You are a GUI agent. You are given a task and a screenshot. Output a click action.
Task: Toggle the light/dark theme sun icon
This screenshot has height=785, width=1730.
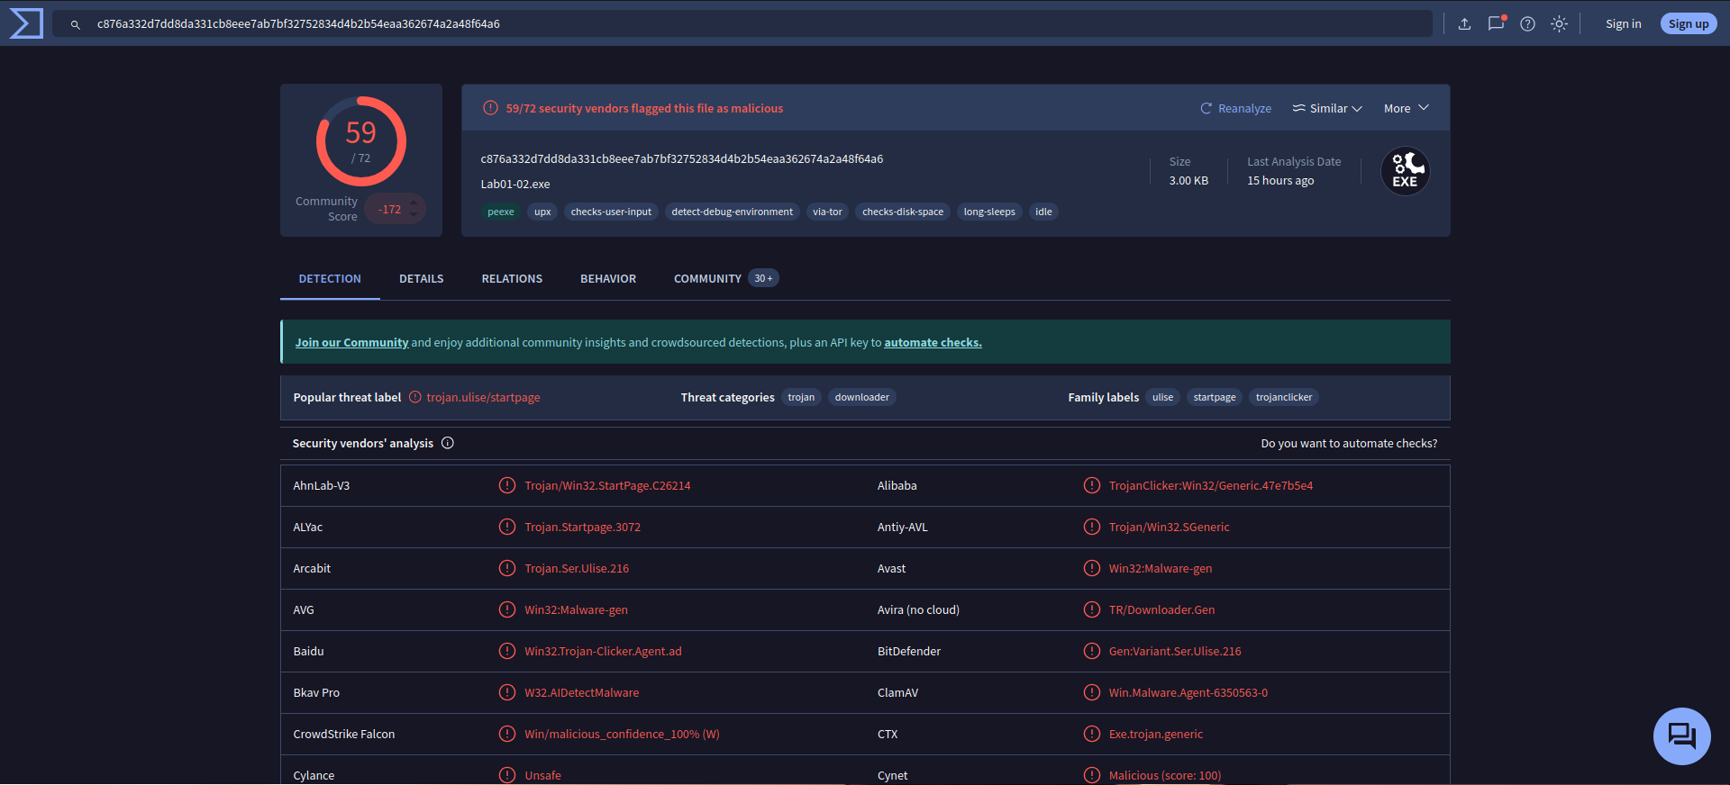(1559, 24)
